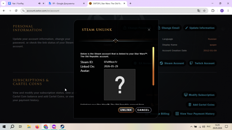Open File Explorer from taskbar
This screenshot has width=232, height=130.
point(29,127)
